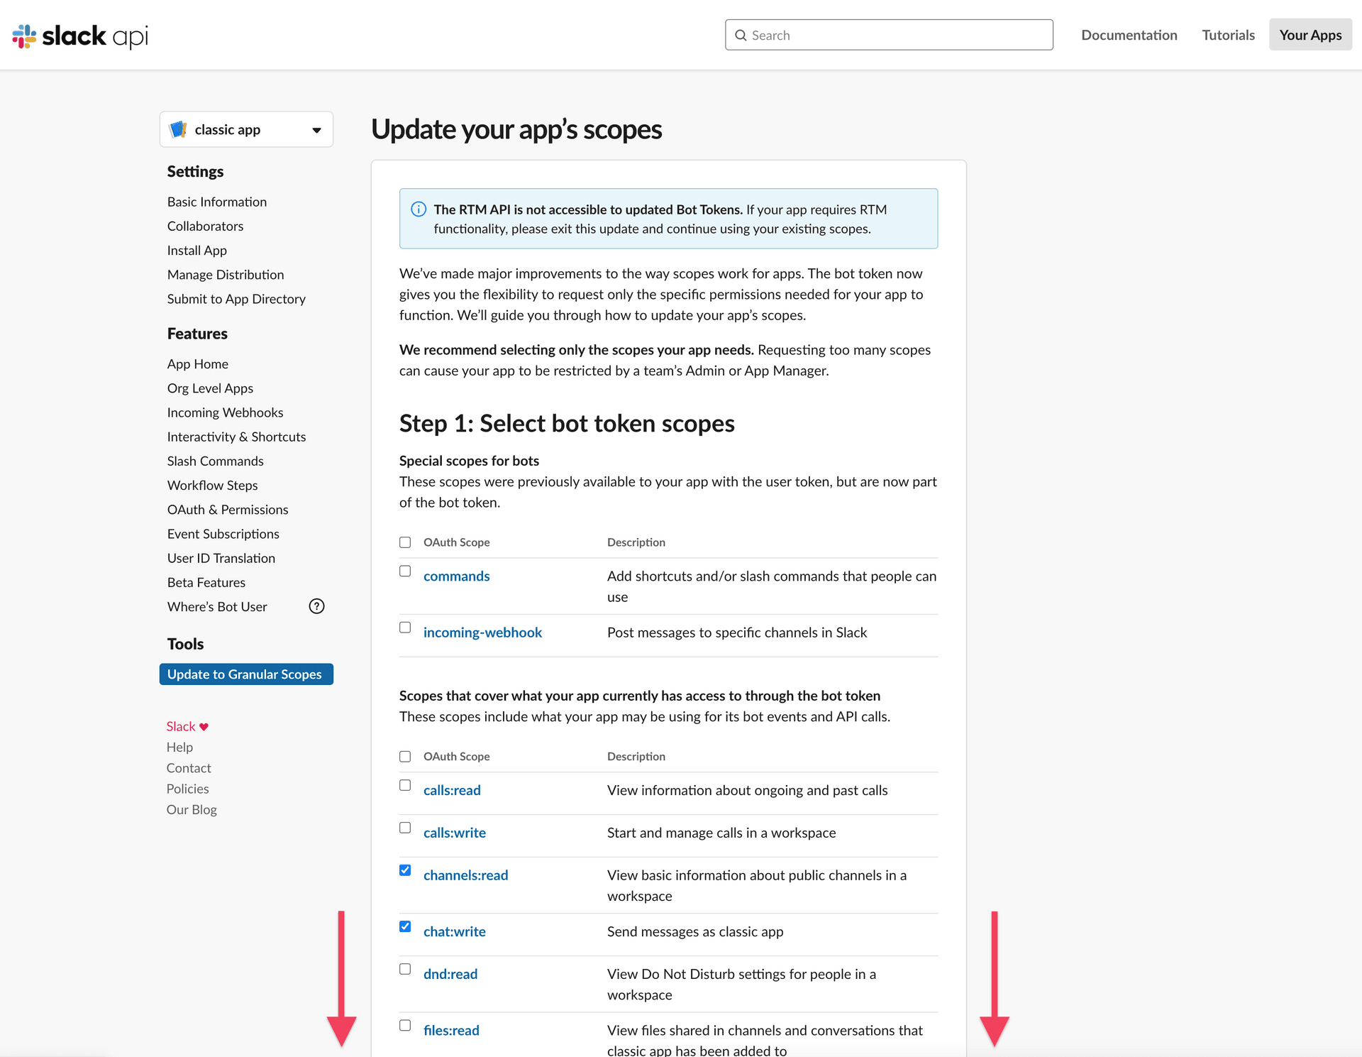Click the Update to Granular Scopes button
The height and width of the screenshot is (1057, 1362).
pos(245,673)
